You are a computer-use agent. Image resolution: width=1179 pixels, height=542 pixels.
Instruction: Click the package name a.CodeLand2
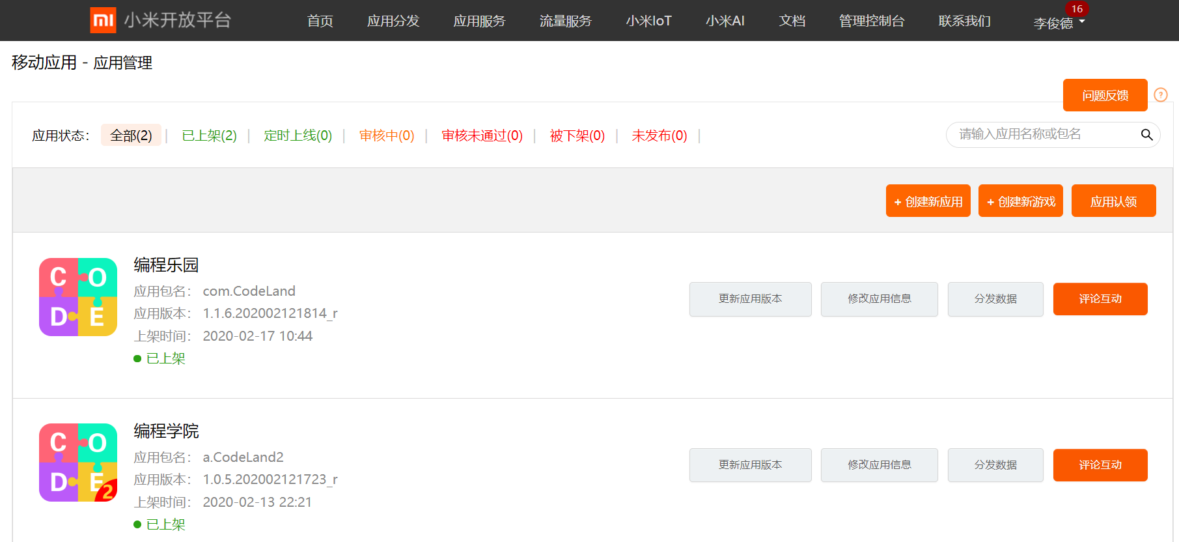[x=243, y=457]
